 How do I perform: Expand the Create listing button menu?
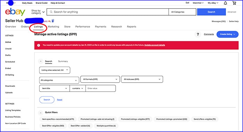(227, 34)
